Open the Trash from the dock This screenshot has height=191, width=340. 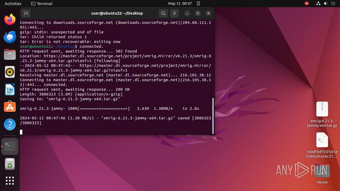point(10,164)
